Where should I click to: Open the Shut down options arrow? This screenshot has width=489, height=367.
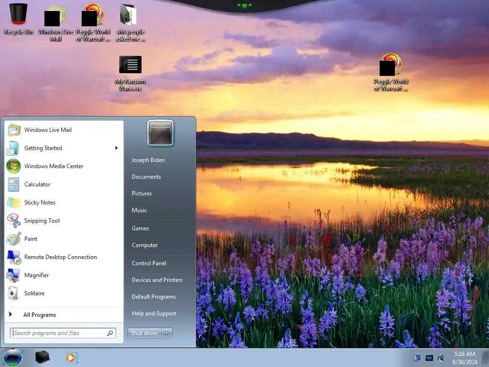tap(167, 333)
